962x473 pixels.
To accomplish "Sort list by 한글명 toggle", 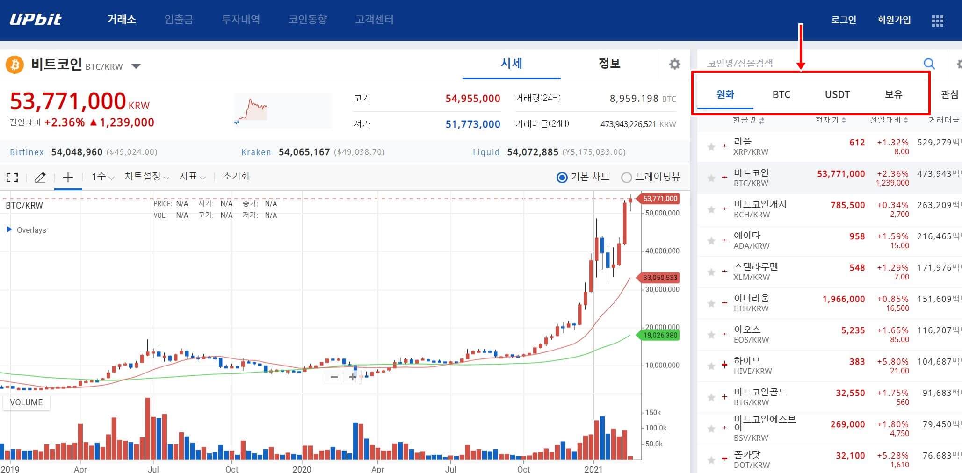I will pos(748,120).
